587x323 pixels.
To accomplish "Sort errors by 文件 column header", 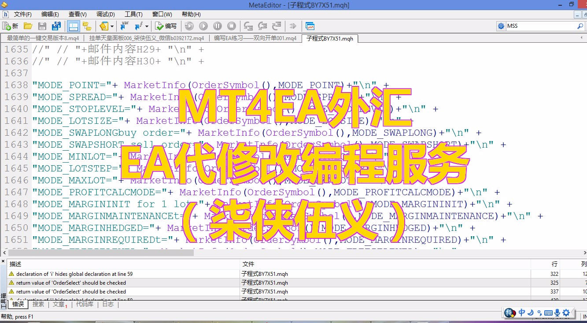I will coord(385,264).
